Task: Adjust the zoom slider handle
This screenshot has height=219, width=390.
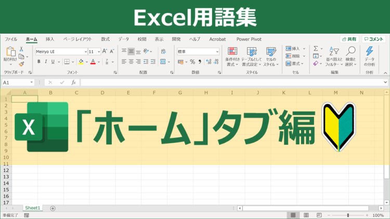Action: coord(348,215)
